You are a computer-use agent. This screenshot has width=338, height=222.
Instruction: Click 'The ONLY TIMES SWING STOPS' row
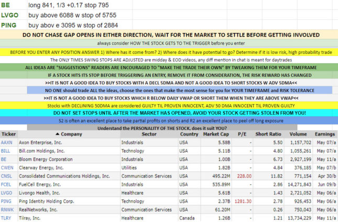pos(169,60)
